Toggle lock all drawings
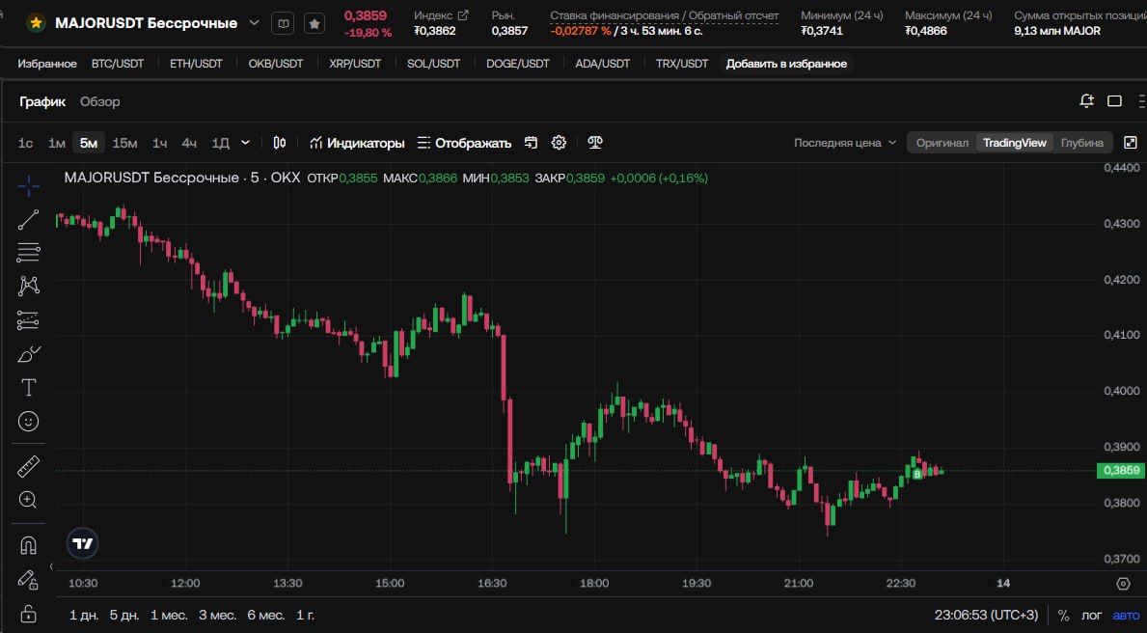The width and height of the screenshot is (1147, 633). tap(29, 614)
